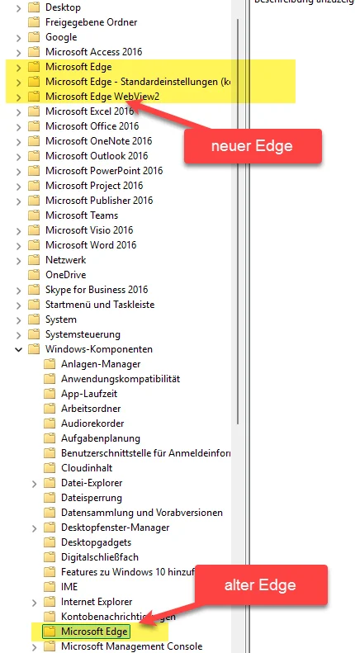Select Datensammlung und Vorabversionen
This screenshot has width=355, height=653.
pyautogui.click(x=142, y=513)
